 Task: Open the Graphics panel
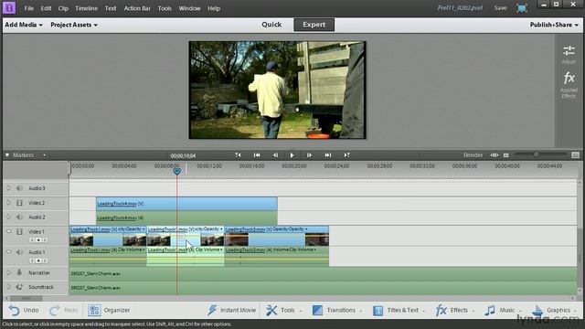[x=555, y=310]
